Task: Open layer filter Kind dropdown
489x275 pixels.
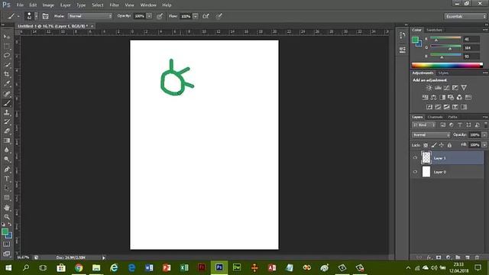Action: pos(423,125)
